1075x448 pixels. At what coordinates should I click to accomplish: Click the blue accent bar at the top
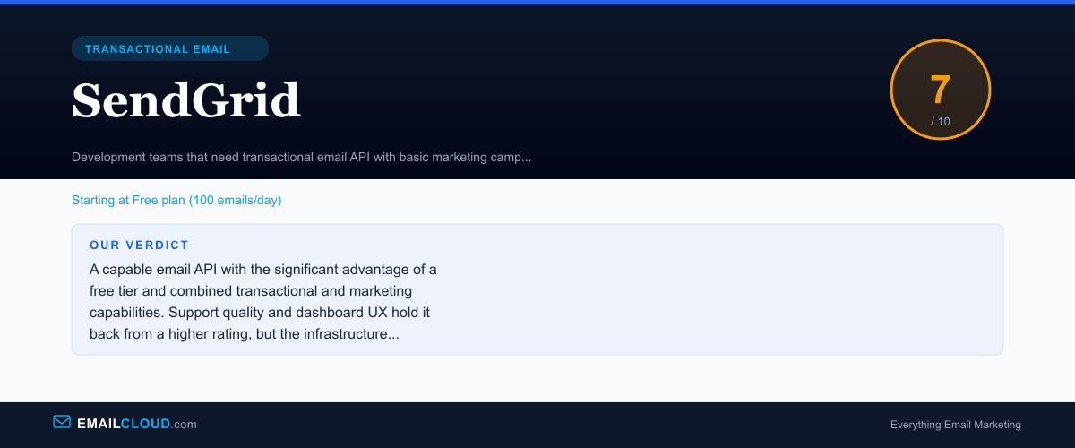click(537, 2)
